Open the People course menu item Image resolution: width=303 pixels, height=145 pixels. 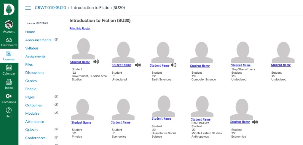31,89
